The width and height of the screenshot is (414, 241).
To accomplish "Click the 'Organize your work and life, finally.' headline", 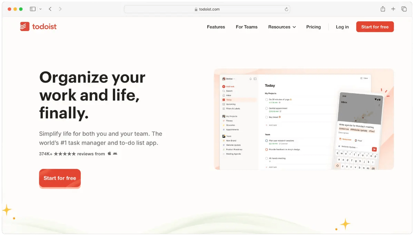I will (x=92, y=95).
